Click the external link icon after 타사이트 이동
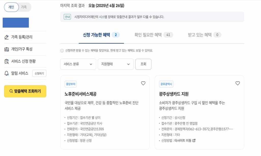The height and width of the screenshot is (156, 261). point(194,141)
